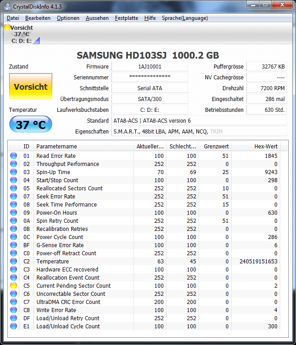Click the ID column header
The height and width of the screenshot is (345, 296).
[x=27, y=146]
